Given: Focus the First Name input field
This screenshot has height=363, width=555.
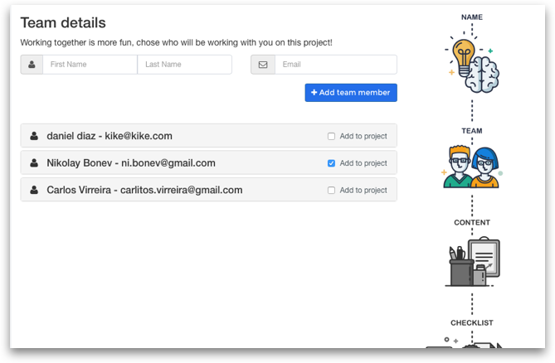Looking at the screenshot, I should pyautogui.click(x=90, y=65).
